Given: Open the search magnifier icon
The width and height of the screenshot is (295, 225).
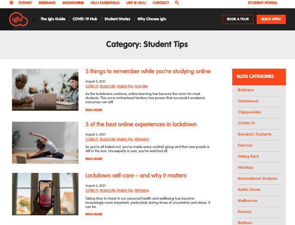Looking at the screenshot, I should [177, 3].
